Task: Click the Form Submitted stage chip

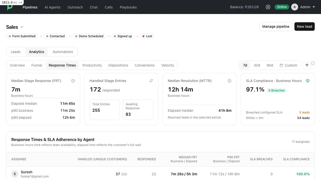Action: [x=22, y=36]
